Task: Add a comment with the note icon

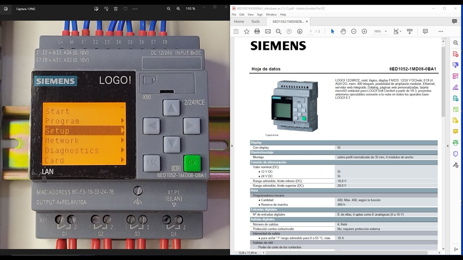Action: 425,31
